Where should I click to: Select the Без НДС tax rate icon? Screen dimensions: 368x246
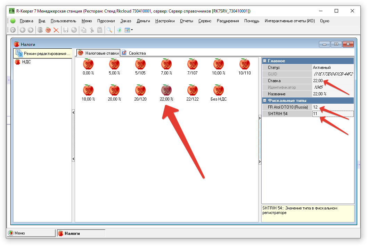pos(218,90)
